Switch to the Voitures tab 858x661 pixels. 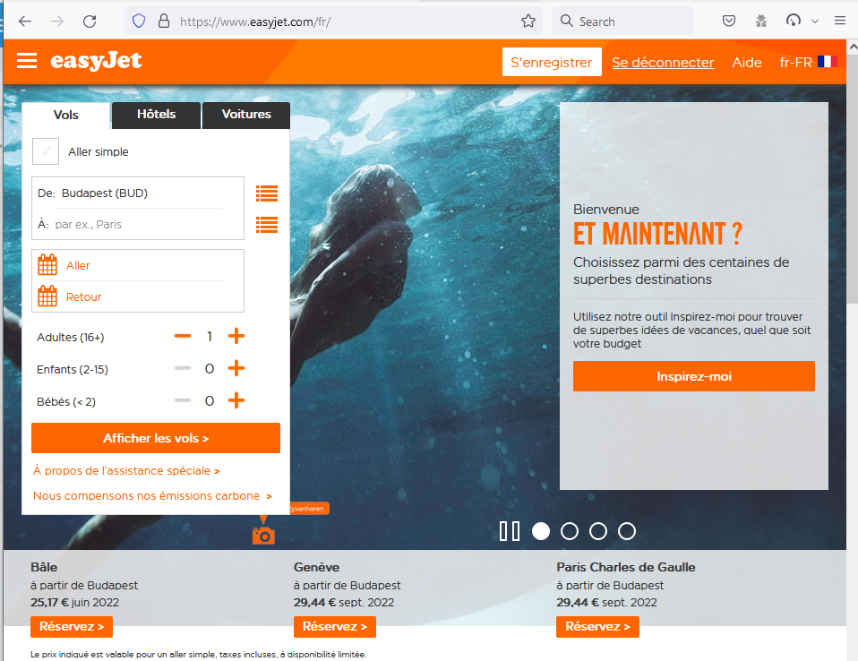click(x=245, y=115)
